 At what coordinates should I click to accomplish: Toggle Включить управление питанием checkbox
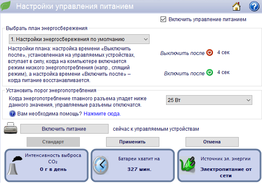(x=163, y=19)
